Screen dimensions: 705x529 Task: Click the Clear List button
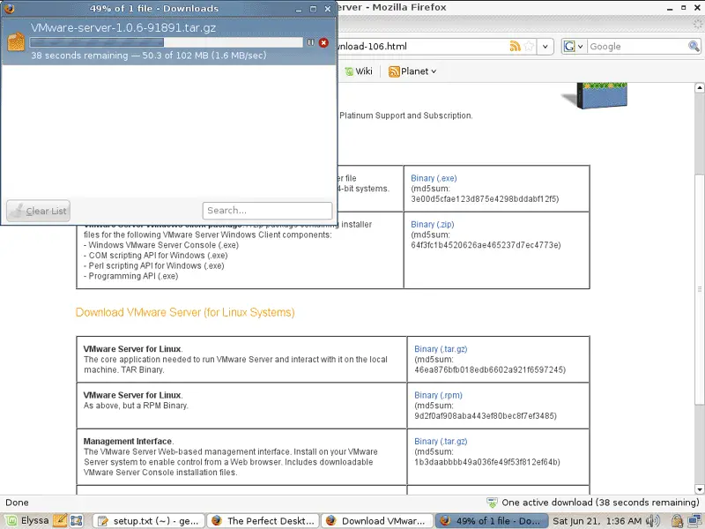(x=38, y=211)
